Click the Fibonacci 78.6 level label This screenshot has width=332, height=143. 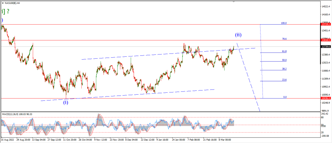click(284, 39)
